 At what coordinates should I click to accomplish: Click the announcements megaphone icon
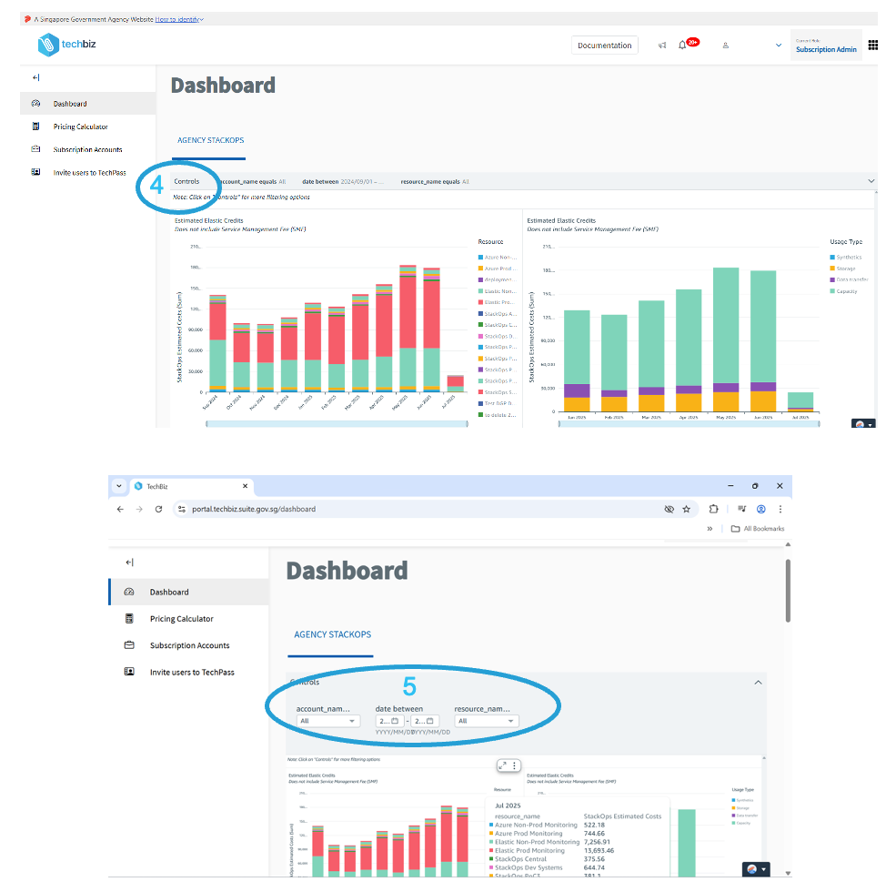tap(662, 45)
